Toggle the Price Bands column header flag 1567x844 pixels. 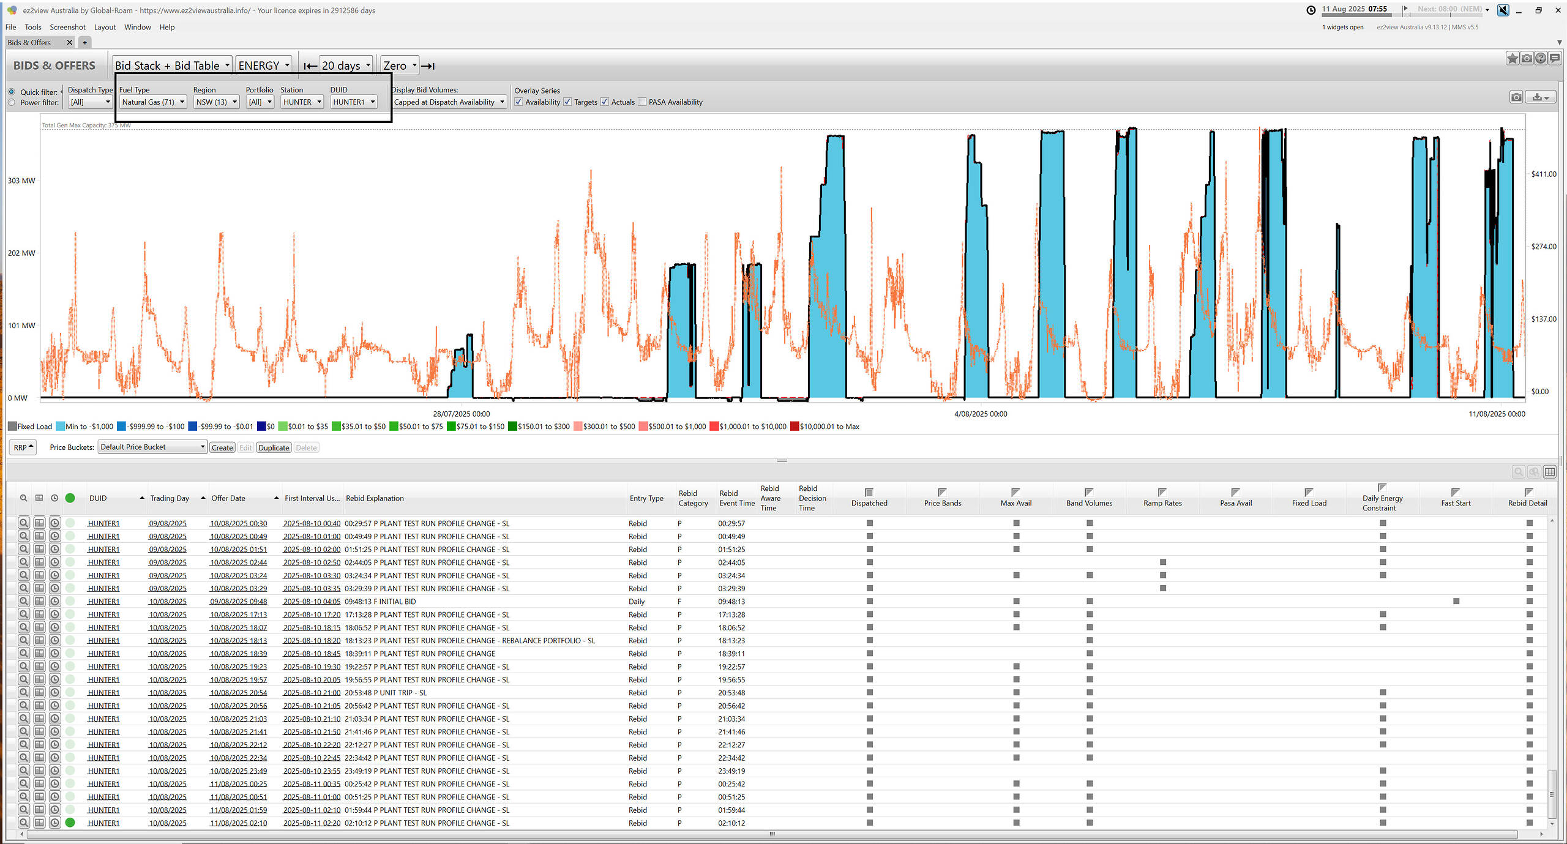pos(942,492)
